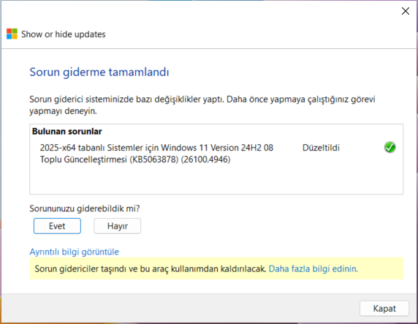The image size is (418, 324).
Task: Follow the Daha fazla bilgi edinin link
Action: [313, 268]
